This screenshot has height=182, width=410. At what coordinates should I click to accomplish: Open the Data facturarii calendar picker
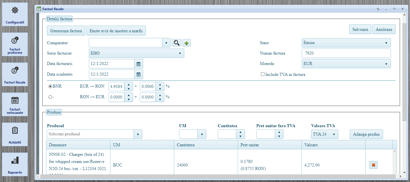(138, 64)
